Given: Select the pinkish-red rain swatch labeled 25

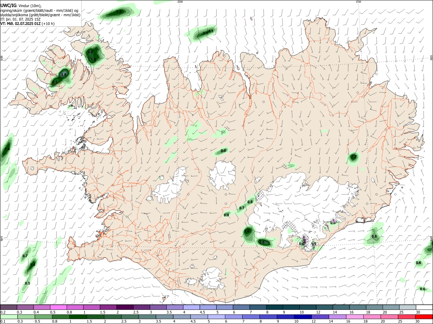Looking at the screenshot, I should coord(407,317).
